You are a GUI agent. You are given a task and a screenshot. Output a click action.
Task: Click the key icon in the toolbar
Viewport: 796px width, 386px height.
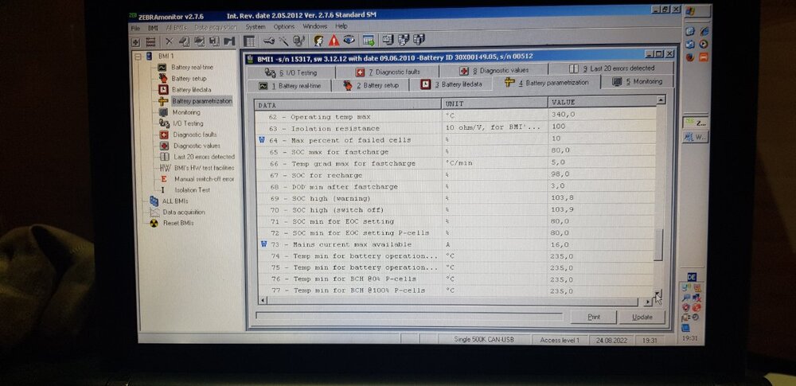269,41
